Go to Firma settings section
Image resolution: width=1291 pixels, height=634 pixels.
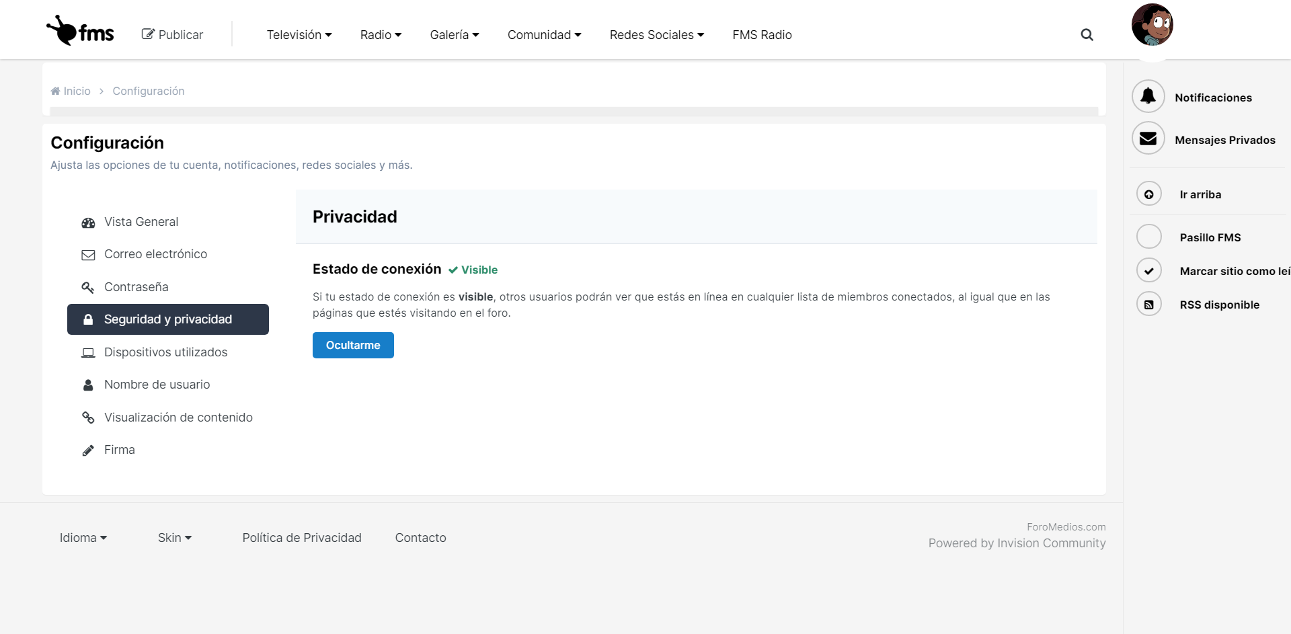click(119, 450)
